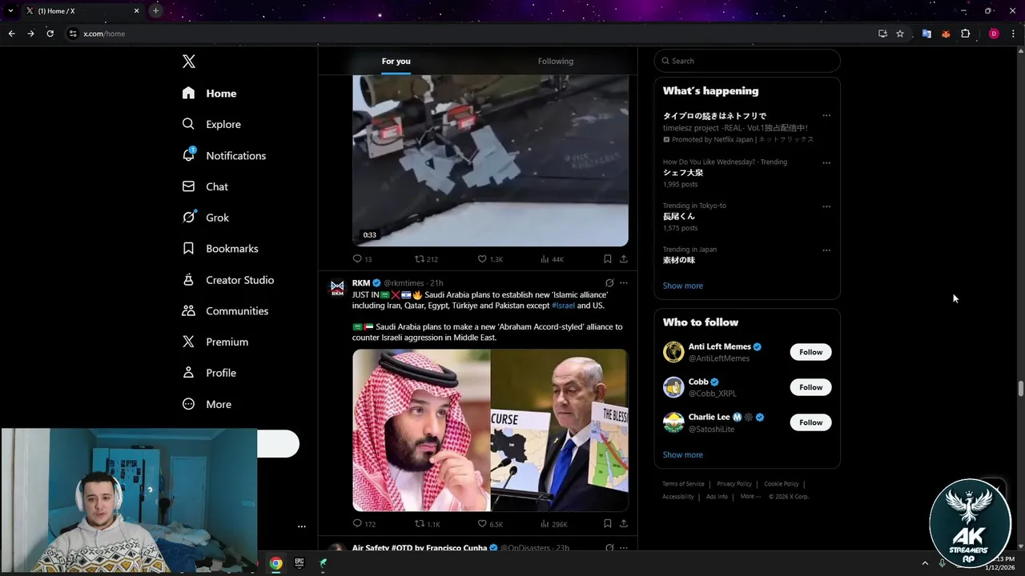Follow Charlie Lee account
The width and height of the screenshot is (1025, 576).
click(x=810, y=422)
